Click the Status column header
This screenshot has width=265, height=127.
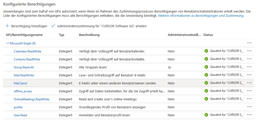click(208, 35)
